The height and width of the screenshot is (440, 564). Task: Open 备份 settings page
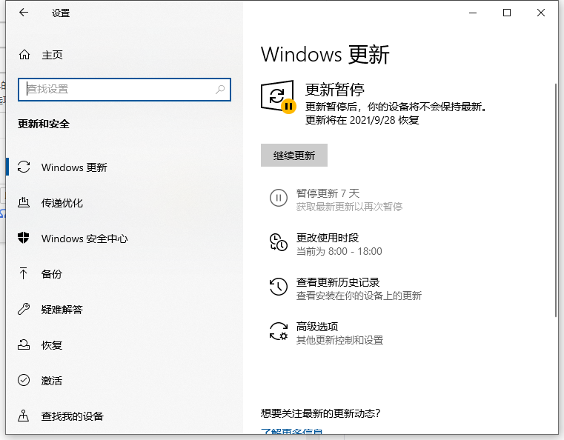(52, 274)
